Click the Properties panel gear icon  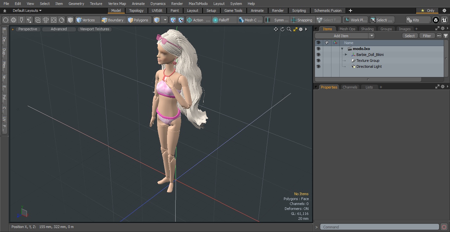[x=443, y=87]
